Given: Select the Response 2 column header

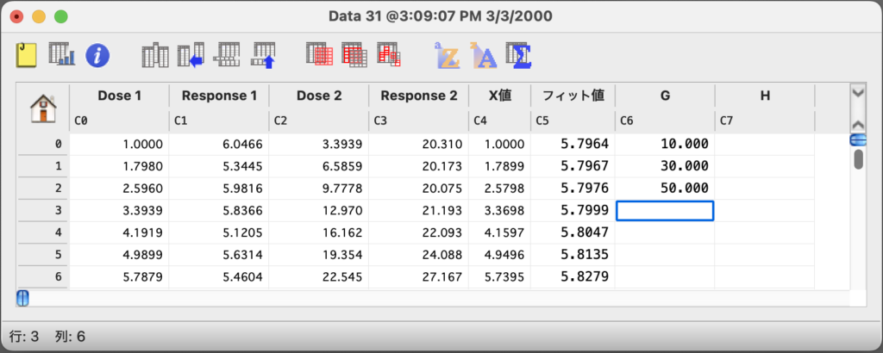Looking at the screenshot, I should tap(418, 96).
